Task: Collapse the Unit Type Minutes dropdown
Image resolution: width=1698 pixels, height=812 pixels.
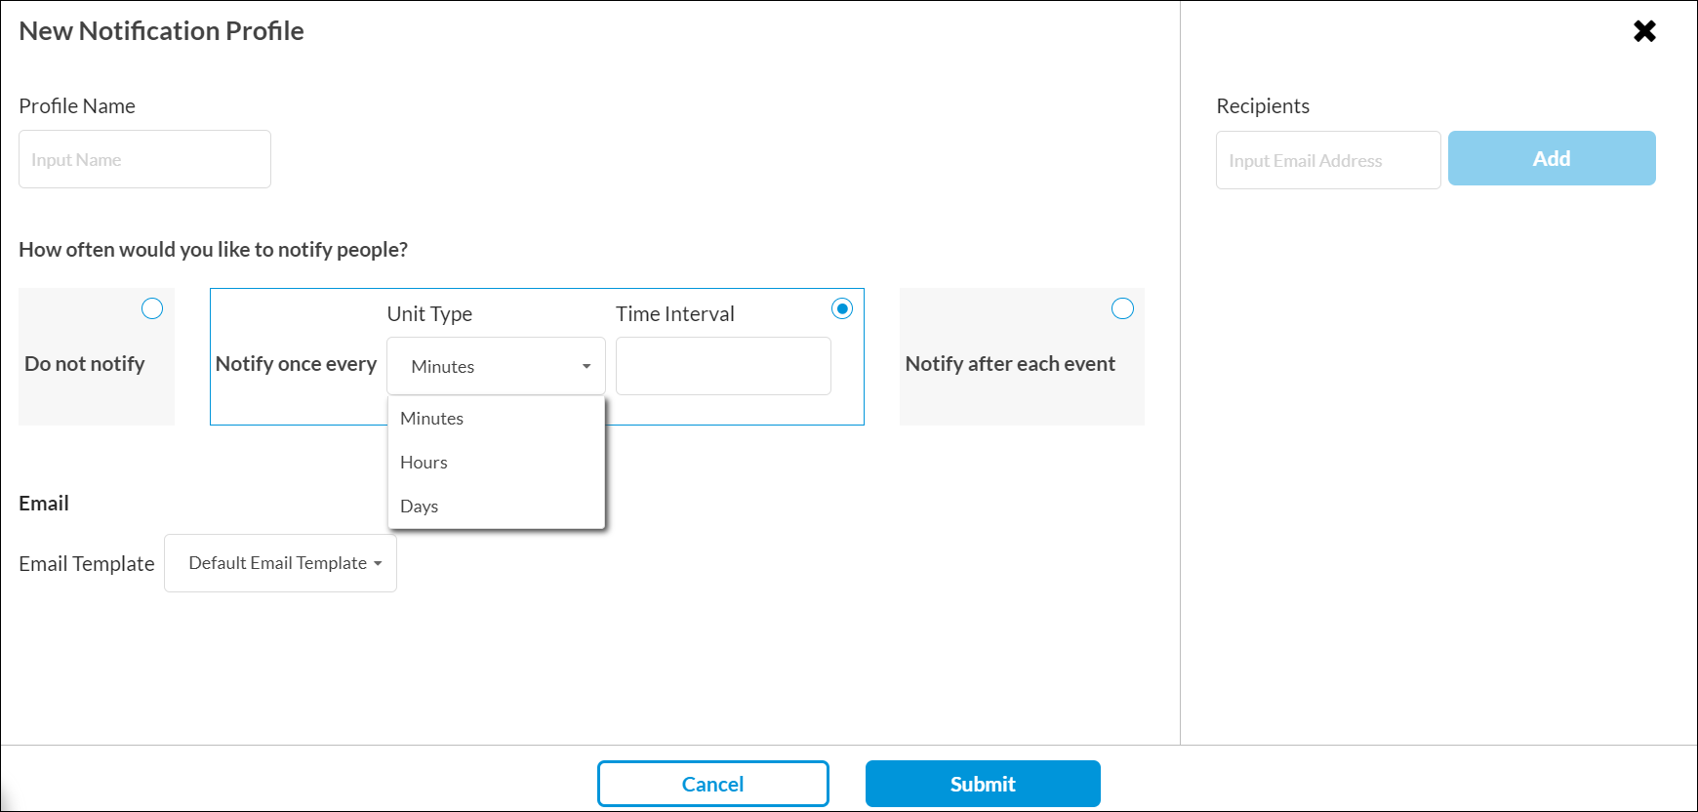Action: tap(496, 366)
